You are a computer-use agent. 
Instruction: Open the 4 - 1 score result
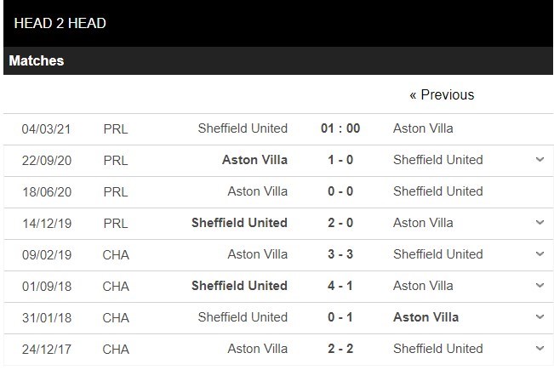click(340, 286)
